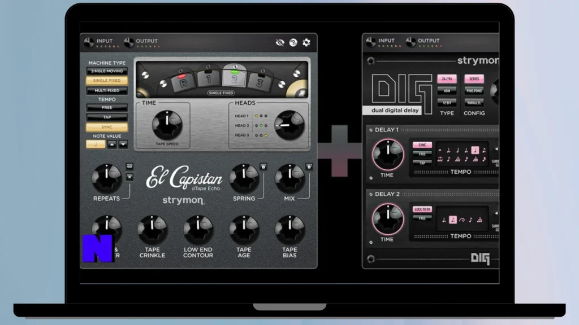The height and width of the screenshot is (325, 579).
Task: Open El Capistan settings gear icon
Action: coord(306,42)
